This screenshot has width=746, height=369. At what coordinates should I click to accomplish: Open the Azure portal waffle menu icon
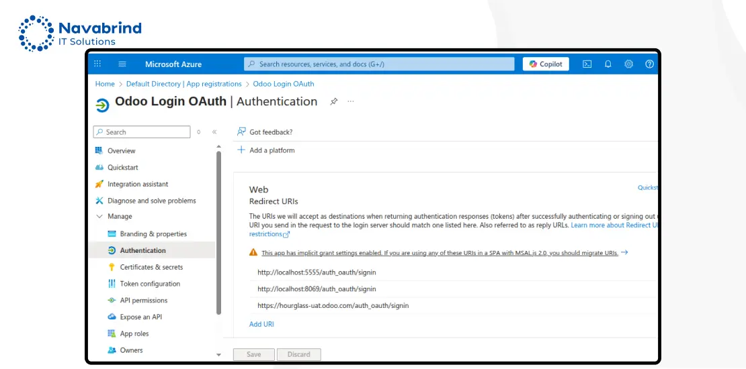(x=97, y=64)
